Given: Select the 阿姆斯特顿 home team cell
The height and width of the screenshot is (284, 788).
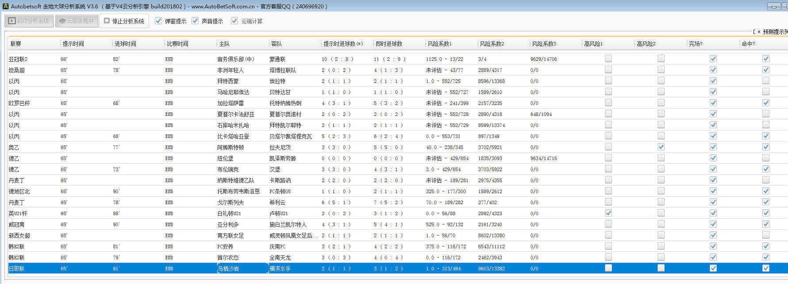Looking at the screenshot, I should click(x=230, y=147).
